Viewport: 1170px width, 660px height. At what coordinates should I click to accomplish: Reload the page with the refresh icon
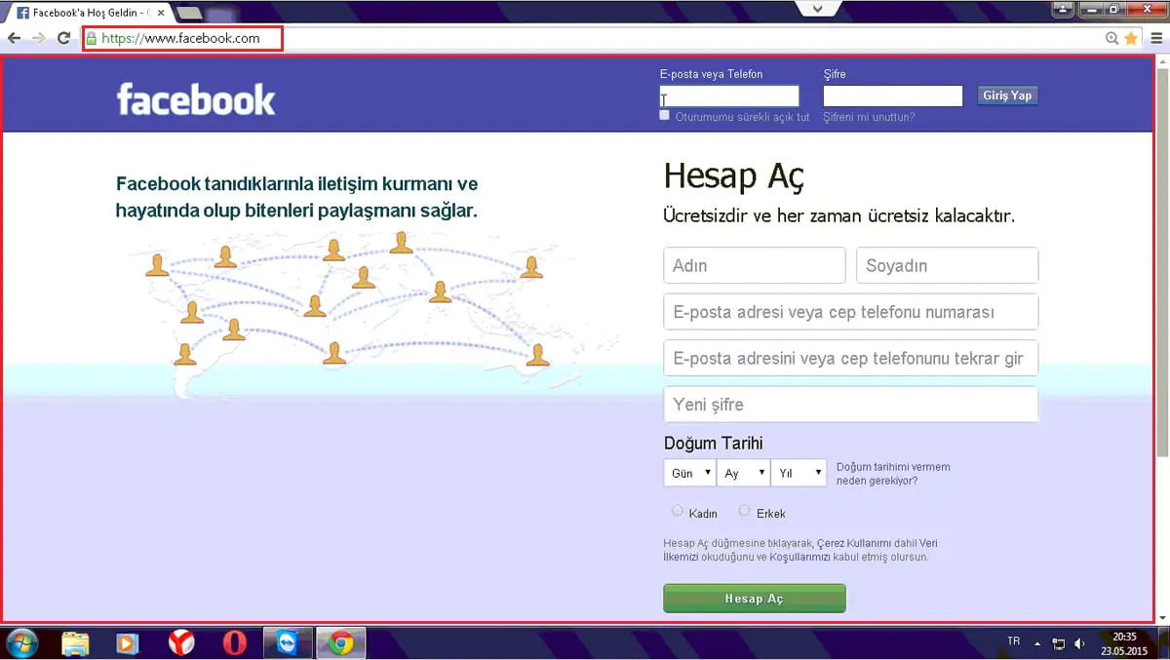(64, 38)
